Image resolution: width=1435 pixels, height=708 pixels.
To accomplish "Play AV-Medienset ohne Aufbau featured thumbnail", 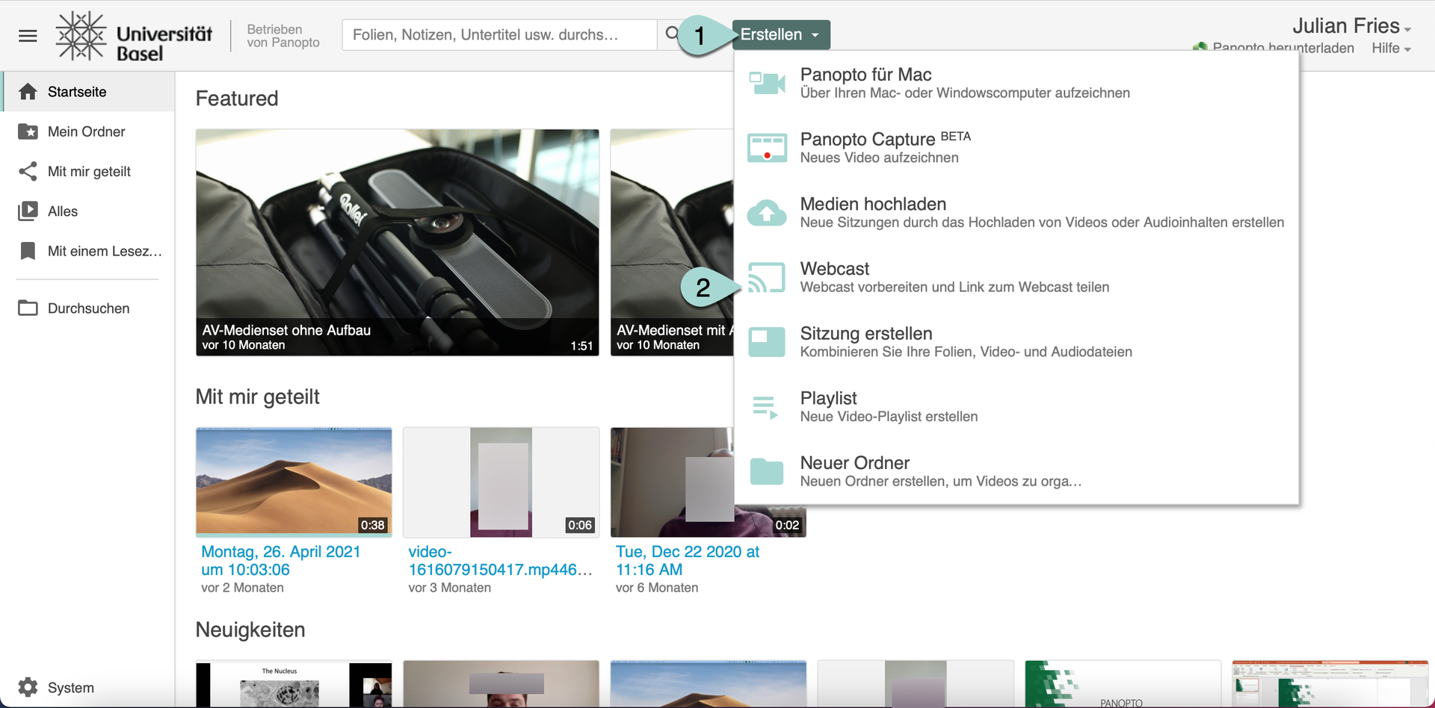I will 397,232.
